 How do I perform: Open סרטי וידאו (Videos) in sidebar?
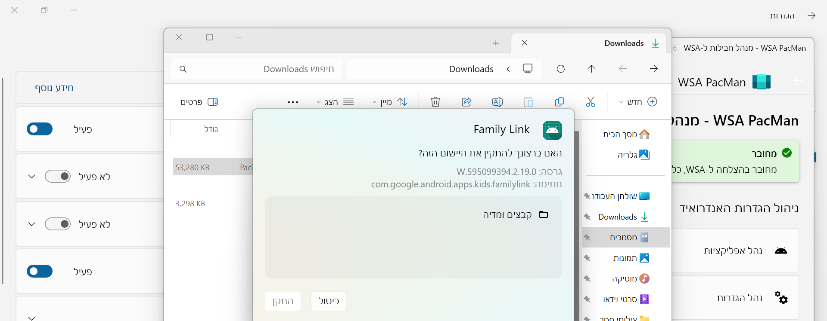[626, 299]
